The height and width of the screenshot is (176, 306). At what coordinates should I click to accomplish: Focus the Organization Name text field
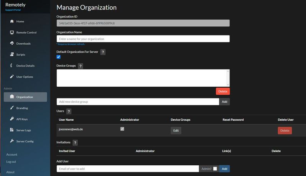[x=143, y=39]
